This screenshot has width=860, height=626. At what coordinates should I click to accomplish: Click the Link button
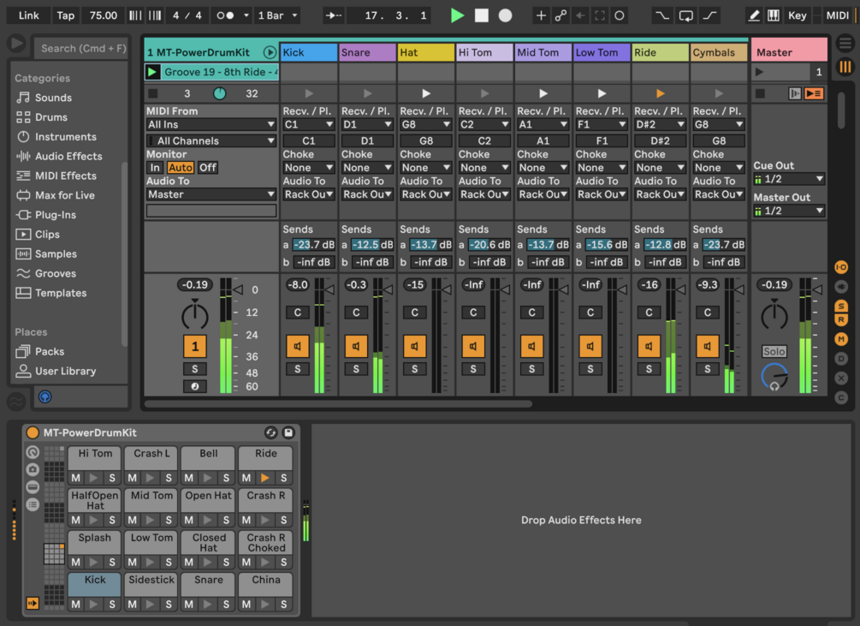[x=28, y=15]
